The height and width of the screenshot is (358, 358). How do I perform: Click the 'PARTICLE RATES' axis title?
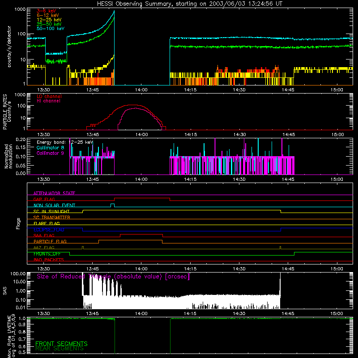[x=5, y=112]
